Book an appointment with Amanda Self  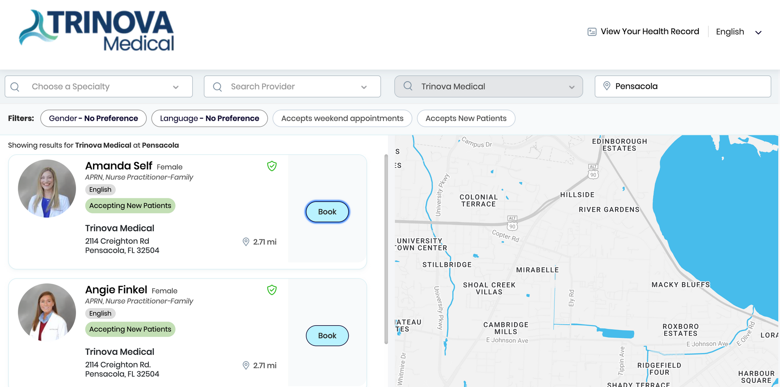pos(327,212)
